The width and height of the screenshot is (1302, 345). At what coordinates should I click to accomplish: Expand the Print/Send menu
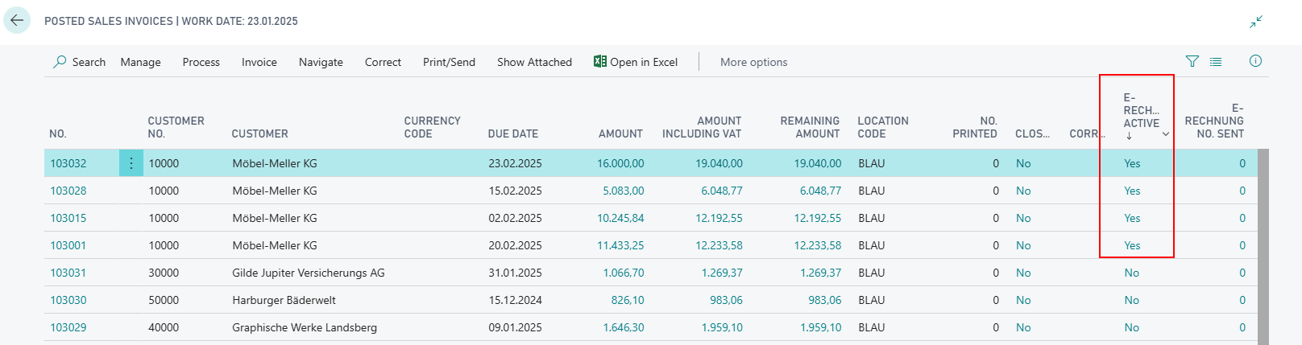pyautogui.click(x=449, y=62)
